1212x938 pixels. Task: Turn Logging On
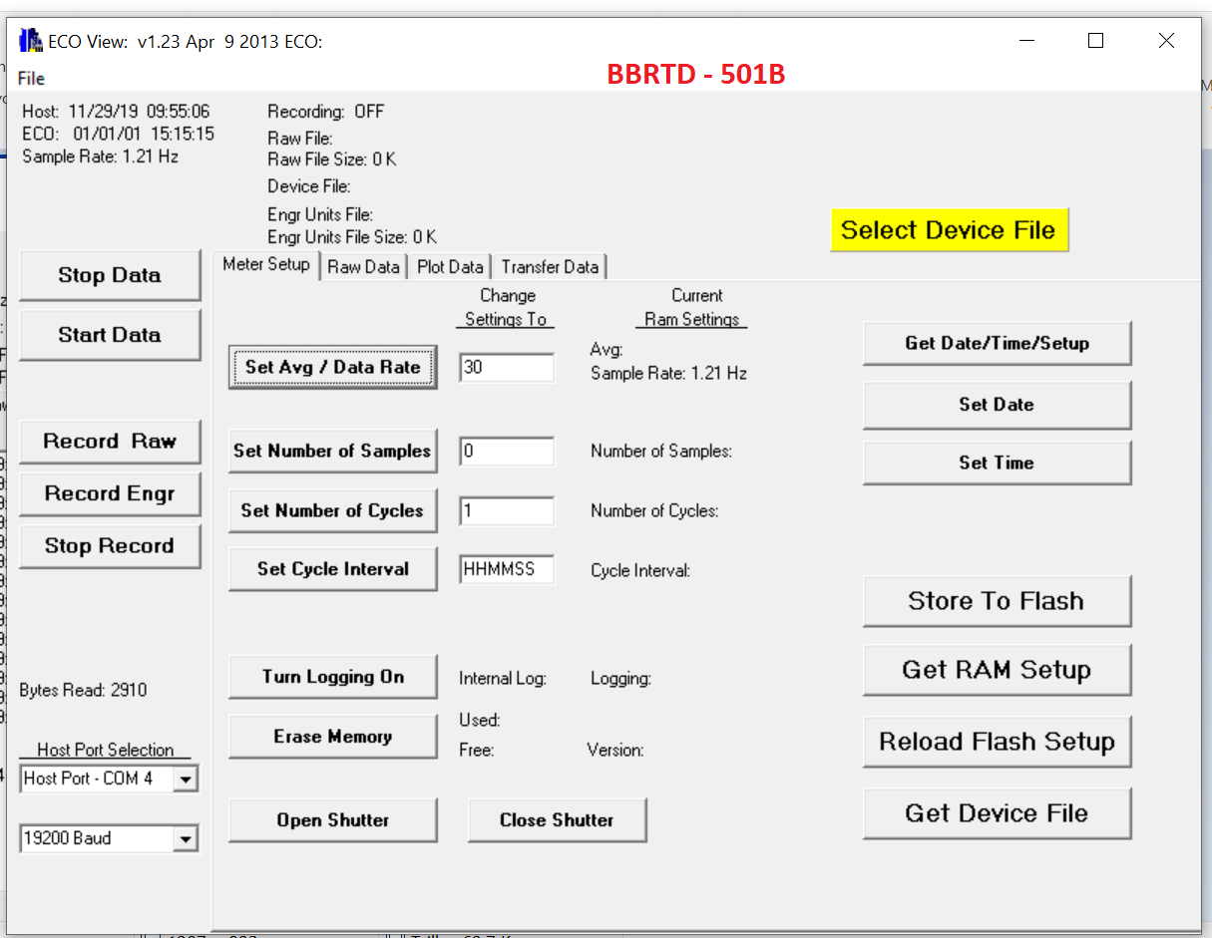pyautogui.click(x=332, y=677)
